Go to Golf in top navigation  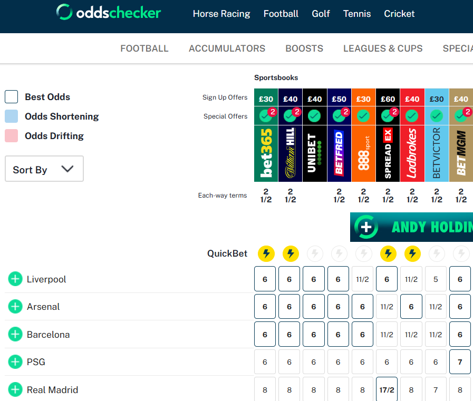tap(321, 14)
